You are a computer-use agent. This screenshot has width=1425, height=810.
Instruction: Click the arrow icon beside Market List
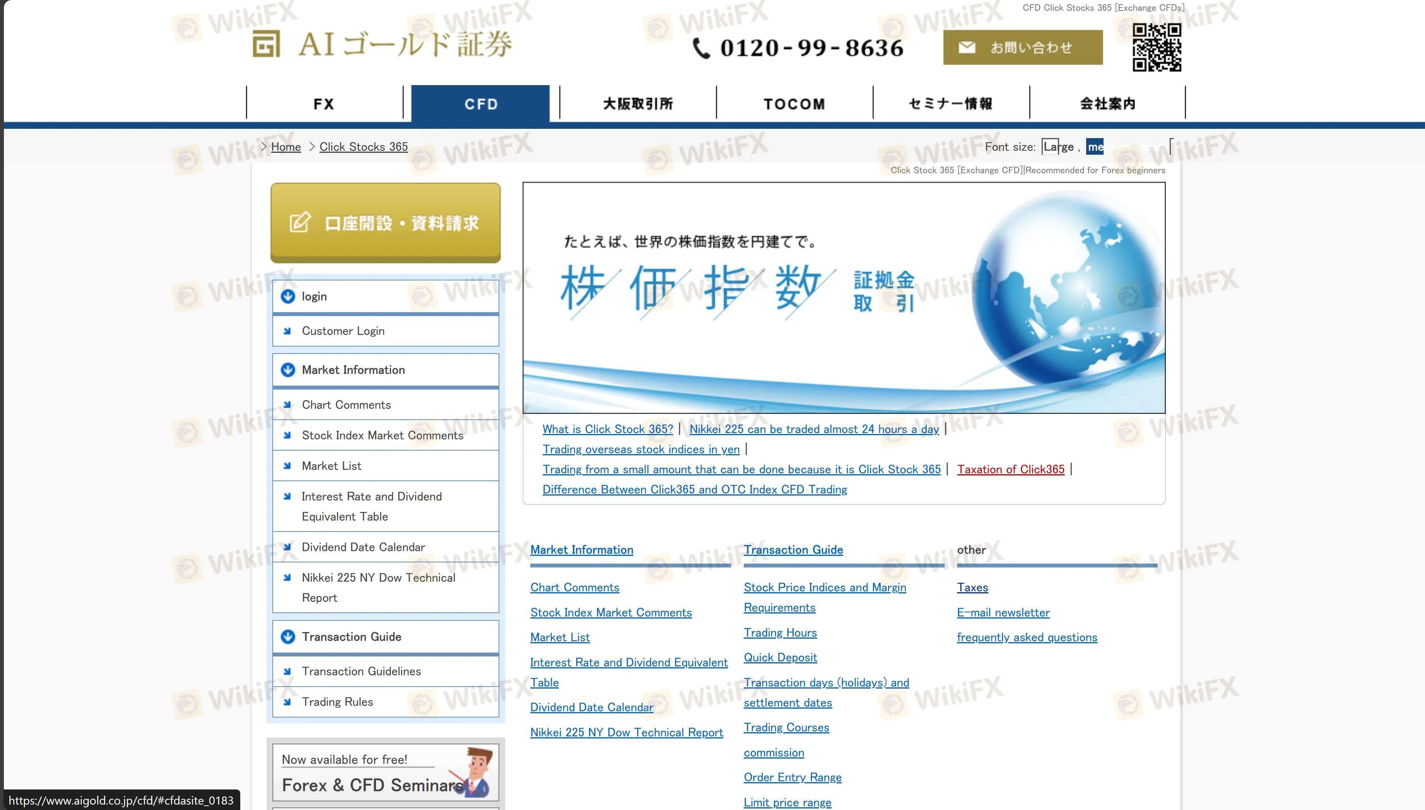287,466
